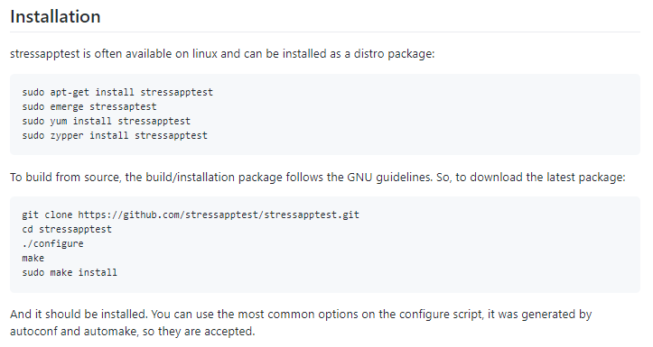The width and height of the screenshot is (653, 347).
Task: Click the sudo apt-get install stressapptest line
Action: (x=117, y=92)
